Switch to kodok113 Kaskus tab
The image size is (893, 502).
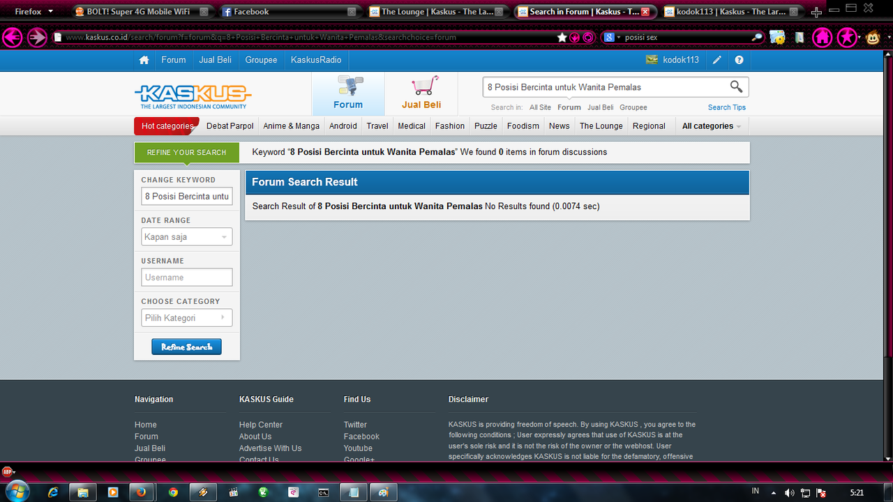point(732,12)
